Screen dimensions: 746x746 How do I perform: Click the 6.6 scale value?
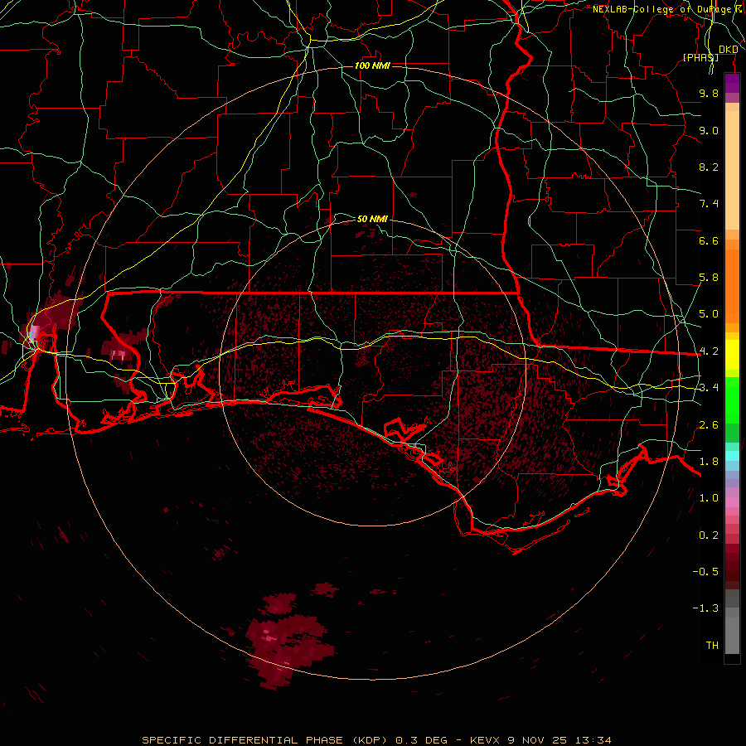point(709,240)
